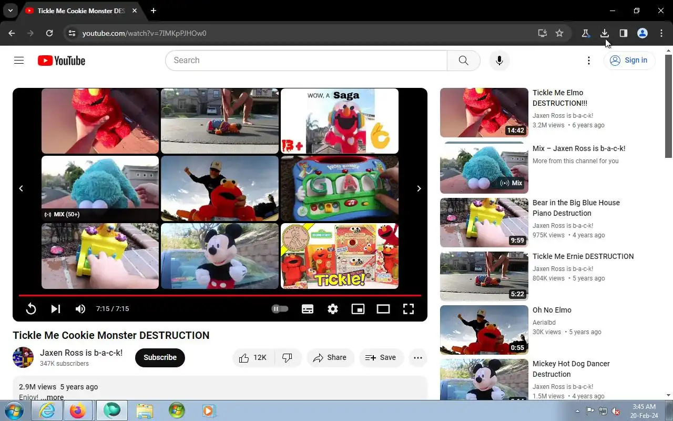
Task: Open the more actions ellipsis under video
Action: (x=418, y=357)
